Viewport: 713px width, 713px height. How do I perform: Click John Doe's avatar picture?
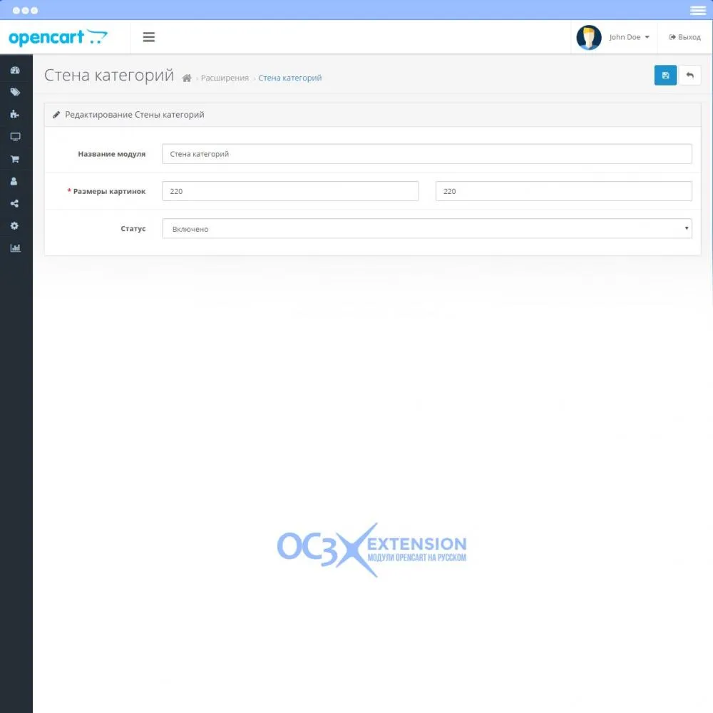pyautogui.click(x=589, y=37)
